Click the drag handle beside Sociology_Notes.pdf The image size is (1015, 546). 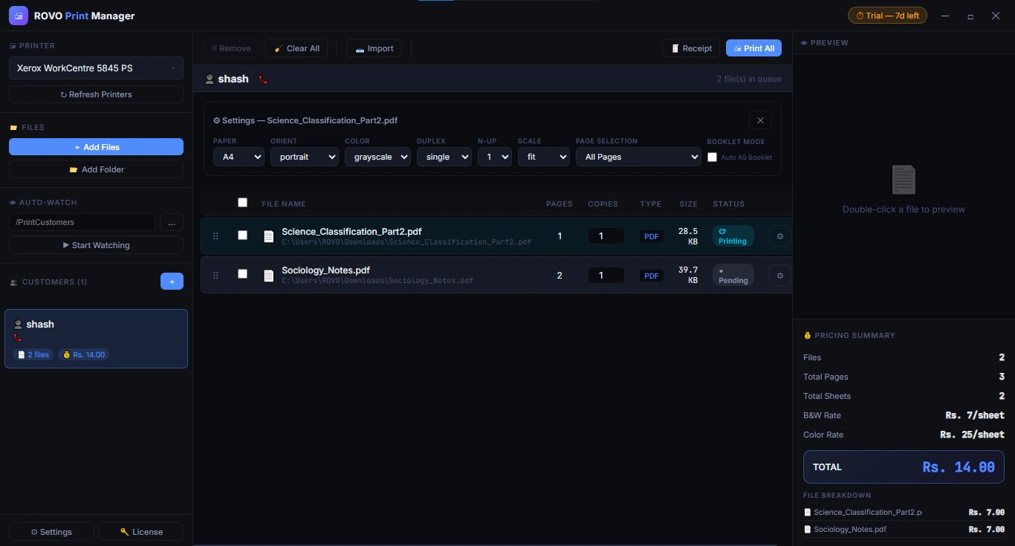[216, 276]
